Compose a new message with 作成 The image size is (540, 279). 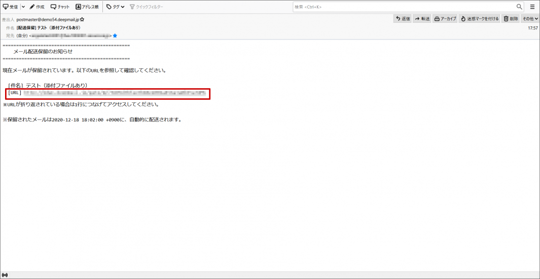(x=37, y=7)
